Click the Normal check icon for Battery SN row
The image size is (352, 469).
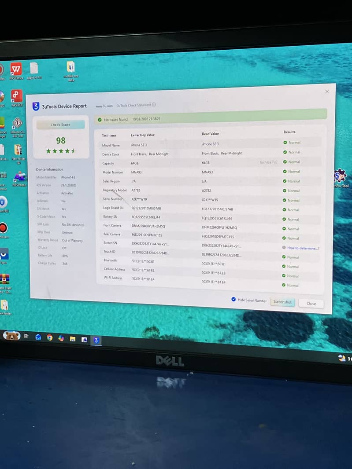[x=284, y=219]
